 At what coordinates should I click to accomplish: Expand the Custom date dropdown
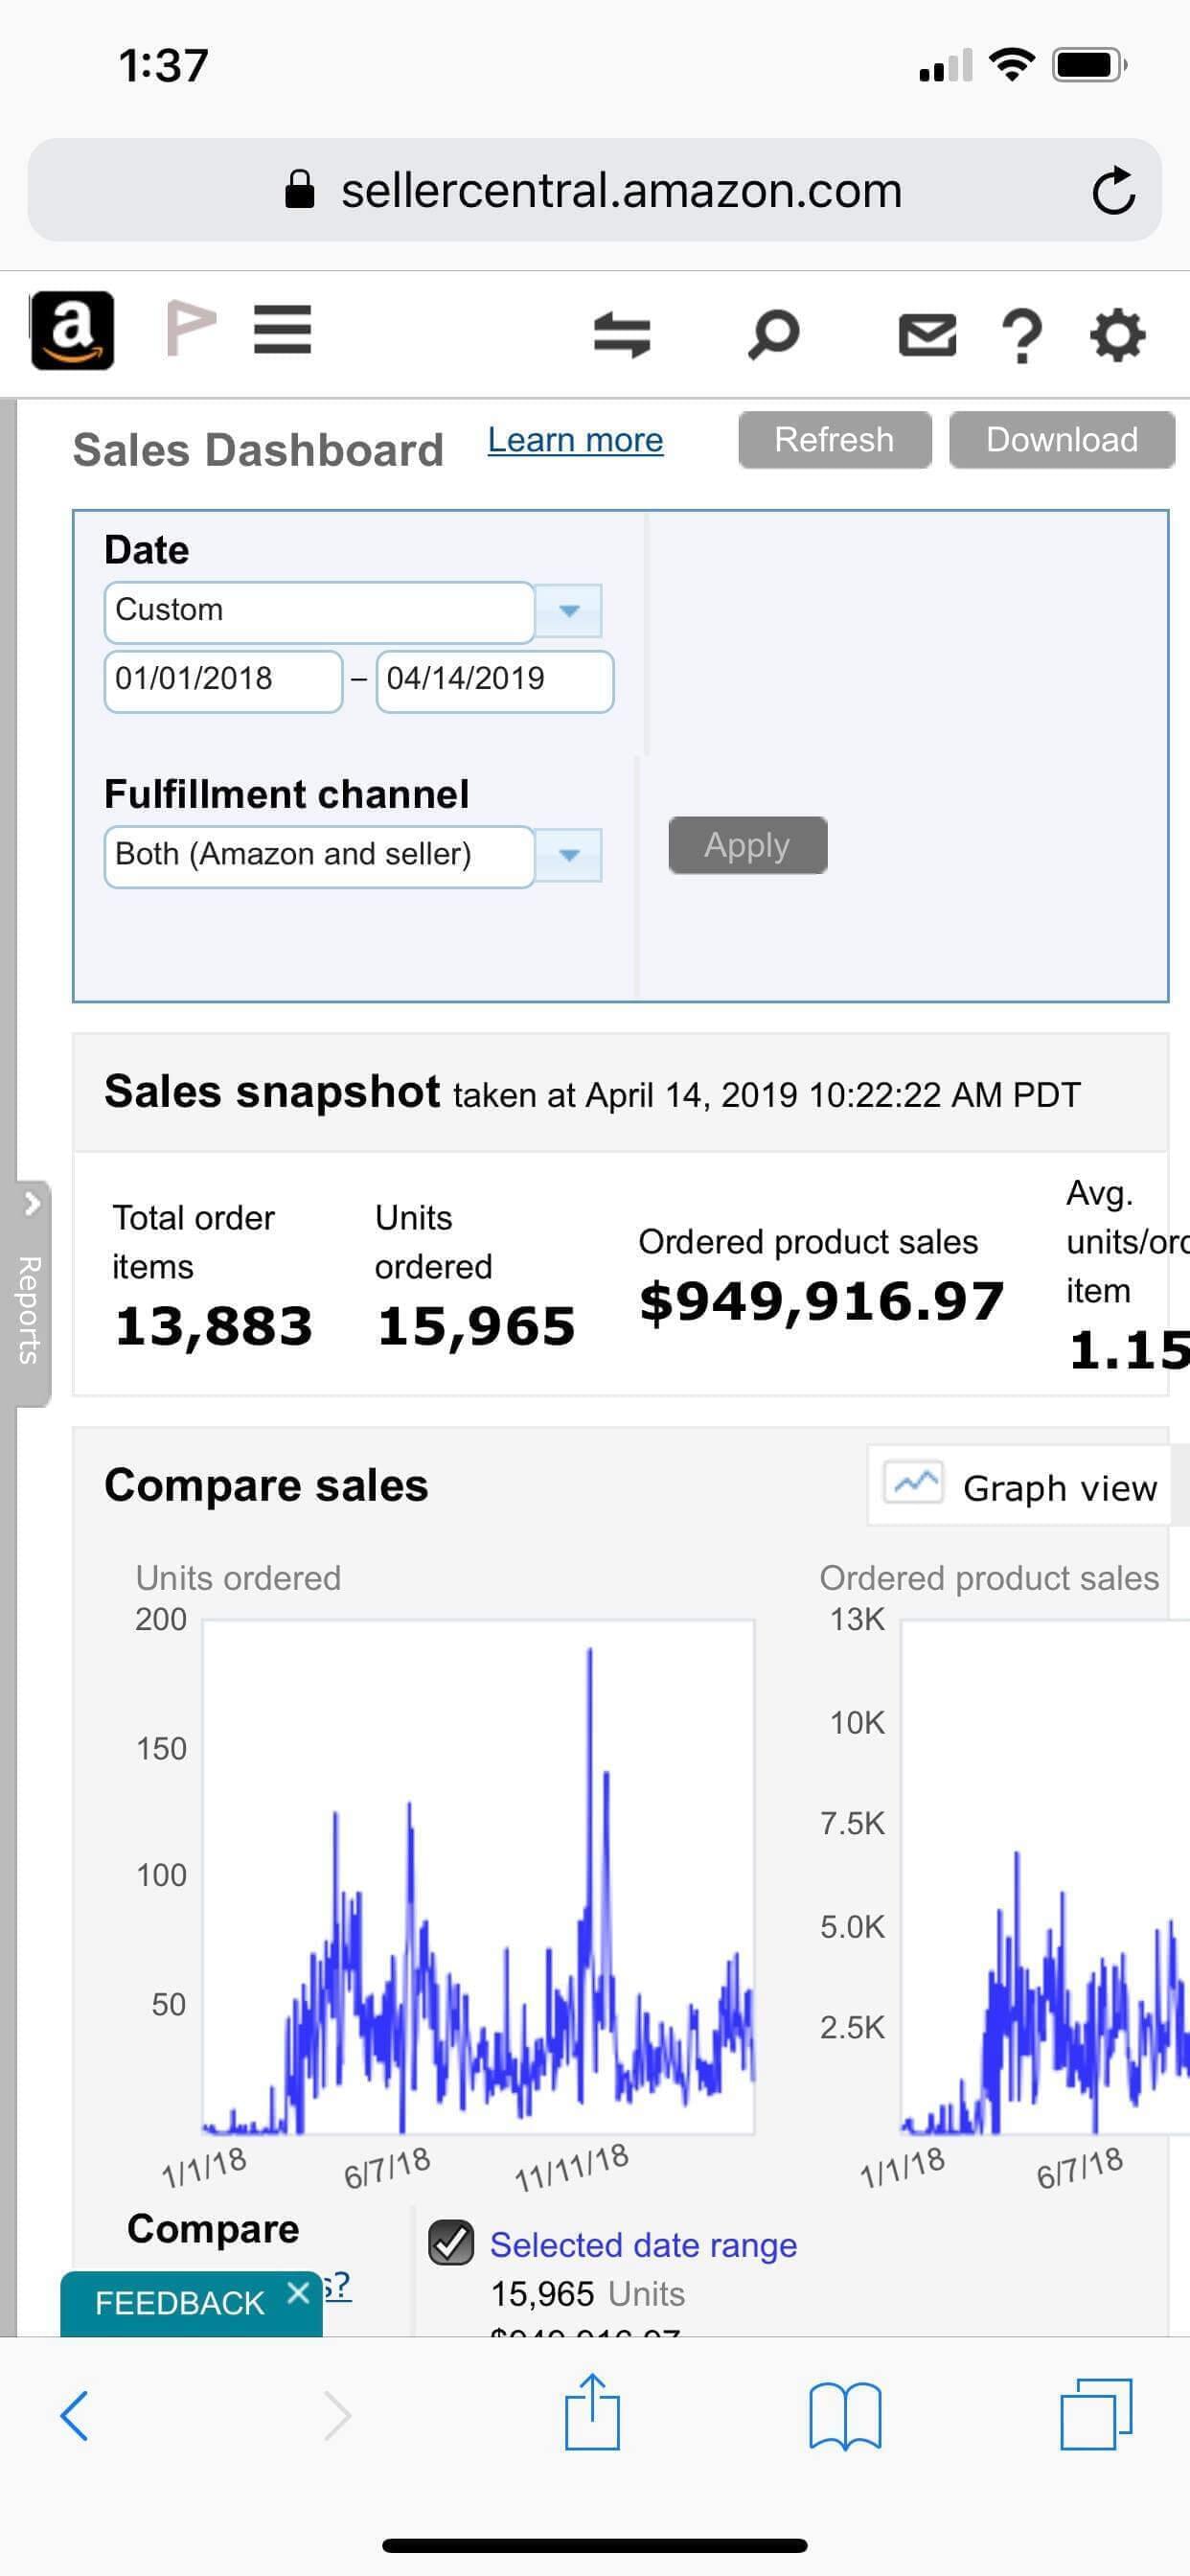(x=568, y=611)
